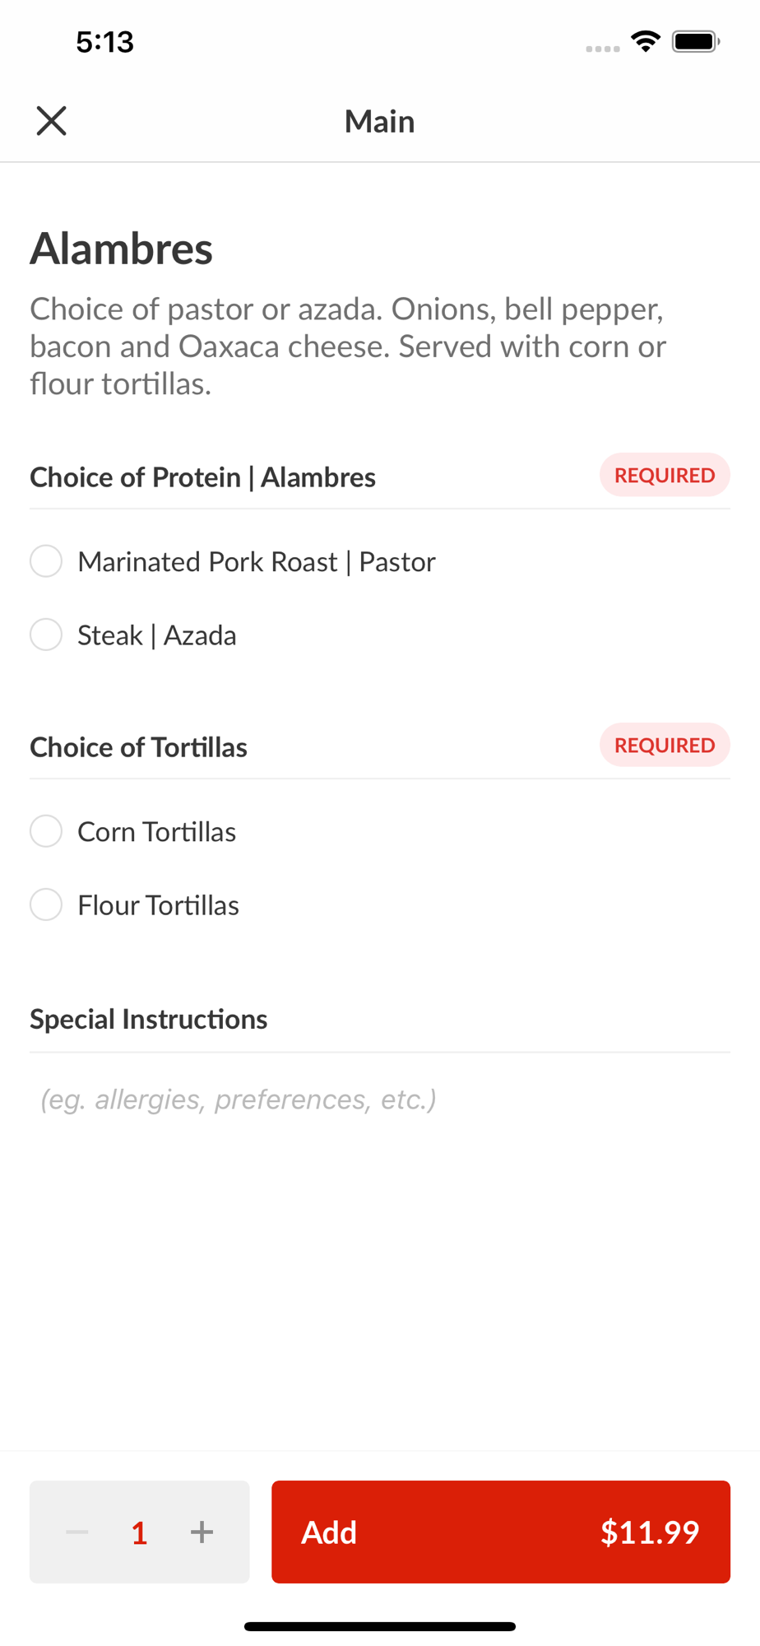760x1646 pixels.
Task: Close the Alambres item screen
Action: click(x=51, y=121)
